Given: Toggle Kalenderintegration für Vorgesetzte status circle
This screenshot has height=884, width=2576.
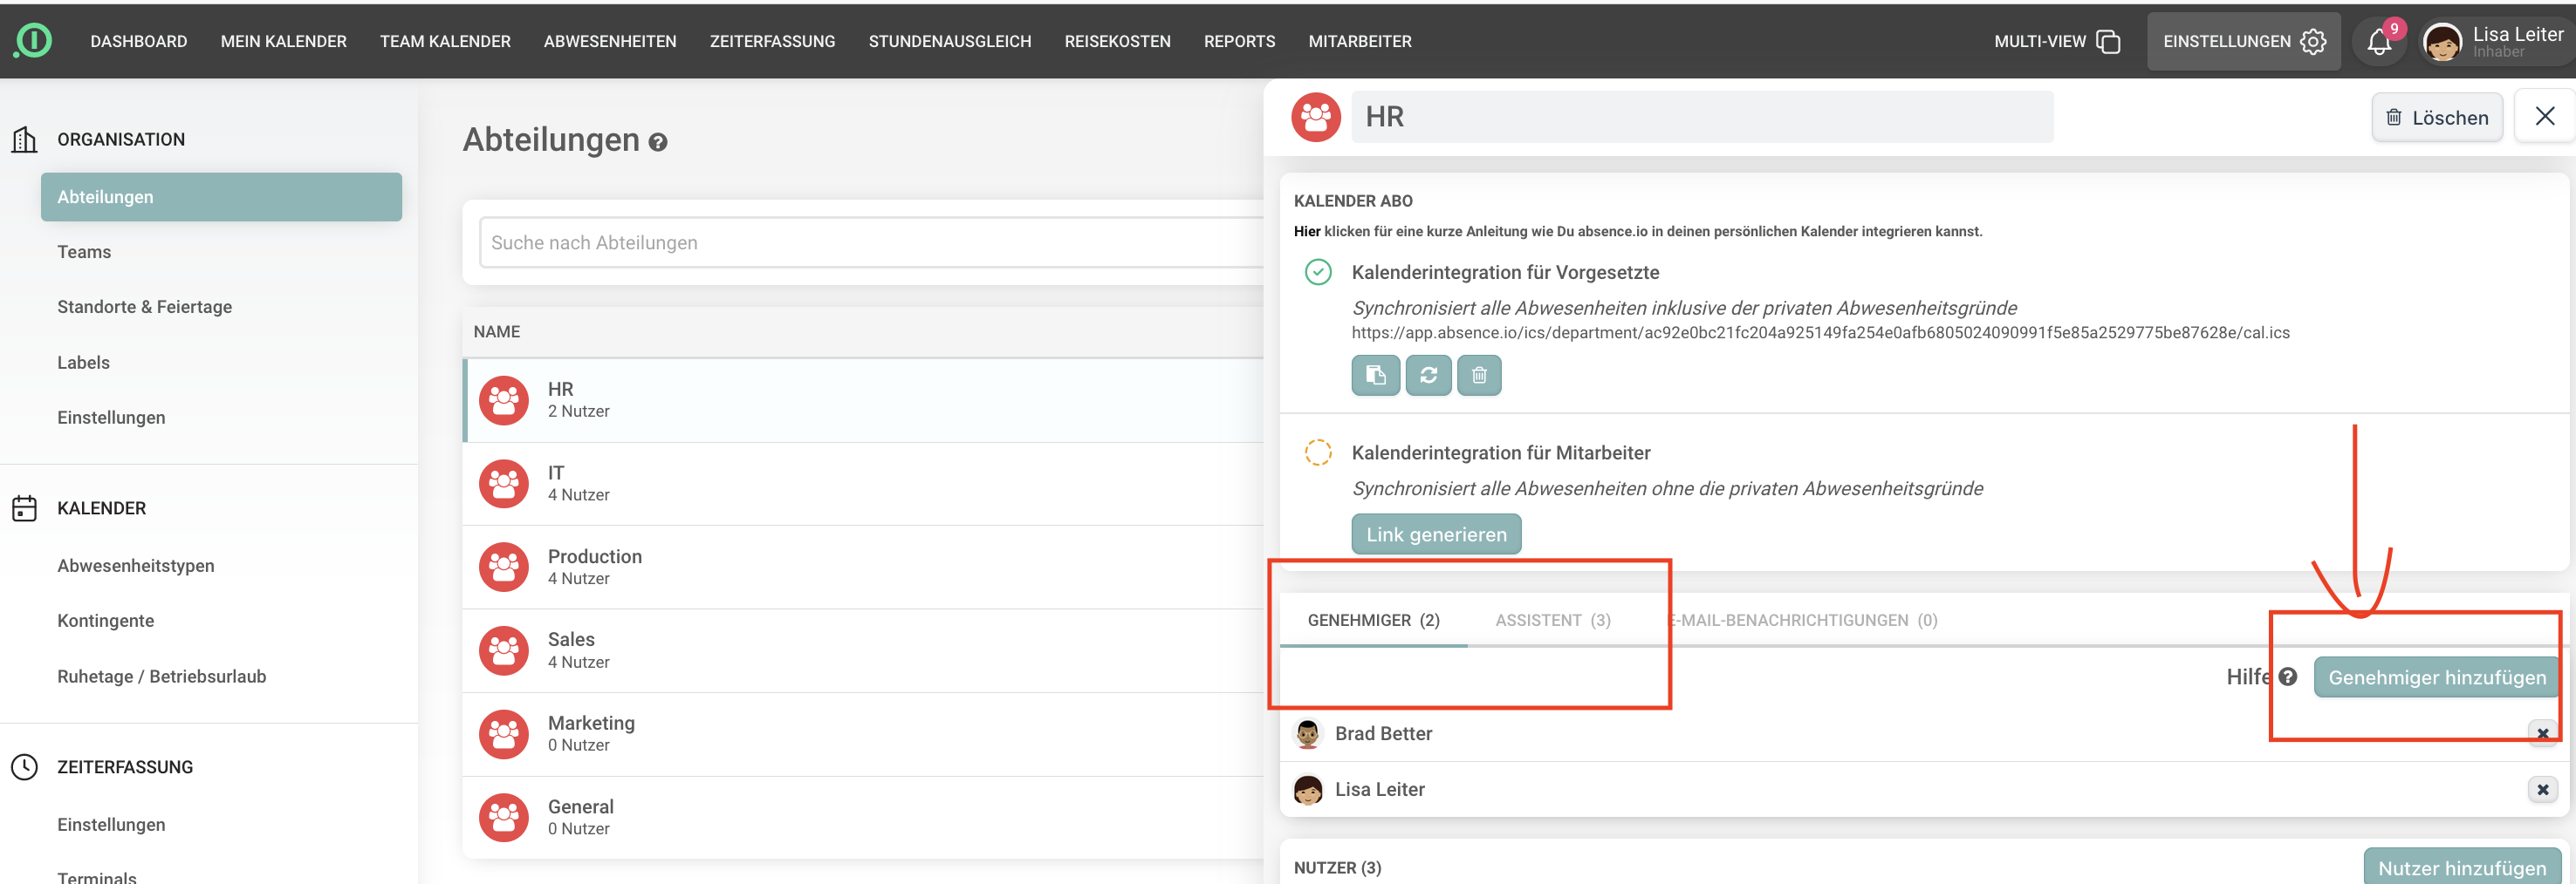Looking at the screenshot, I should (1318, 272).
